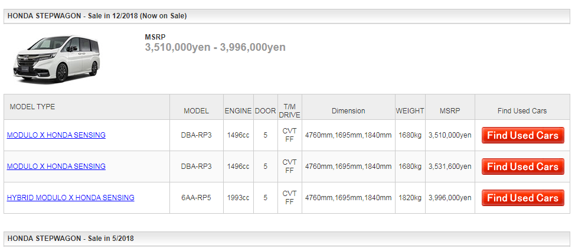Click 1680kg weight cell in 3,510,000yen row
The width and height of the screenshot is (575, 248).
(x=410, y=135)
